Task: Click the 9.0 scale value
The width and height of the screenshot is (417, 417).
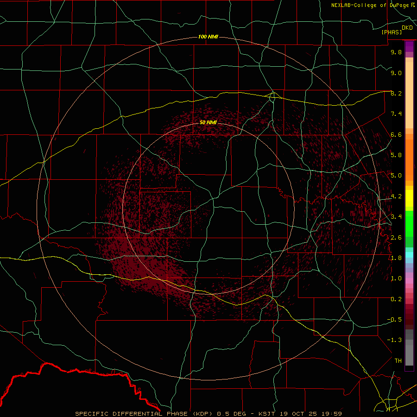Action: [396, 73]
